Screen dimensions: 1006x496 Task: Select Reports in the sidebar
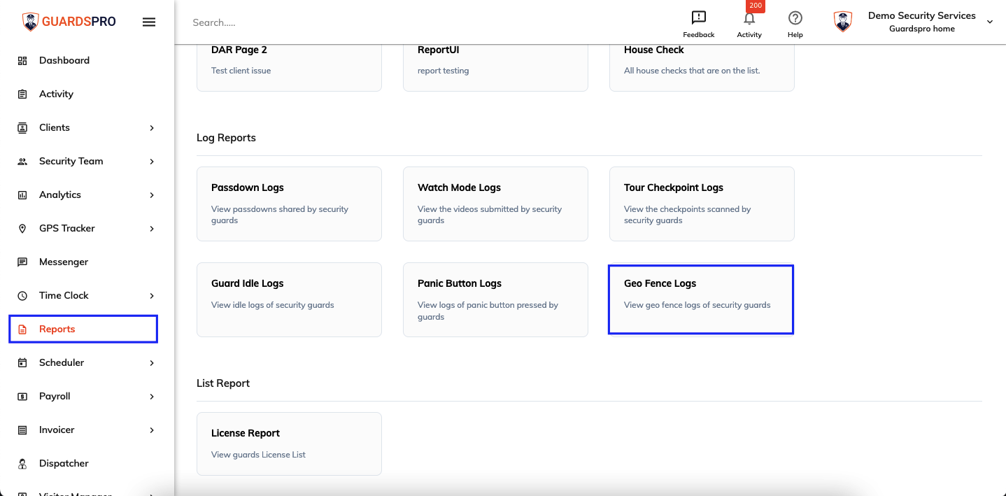83,330
